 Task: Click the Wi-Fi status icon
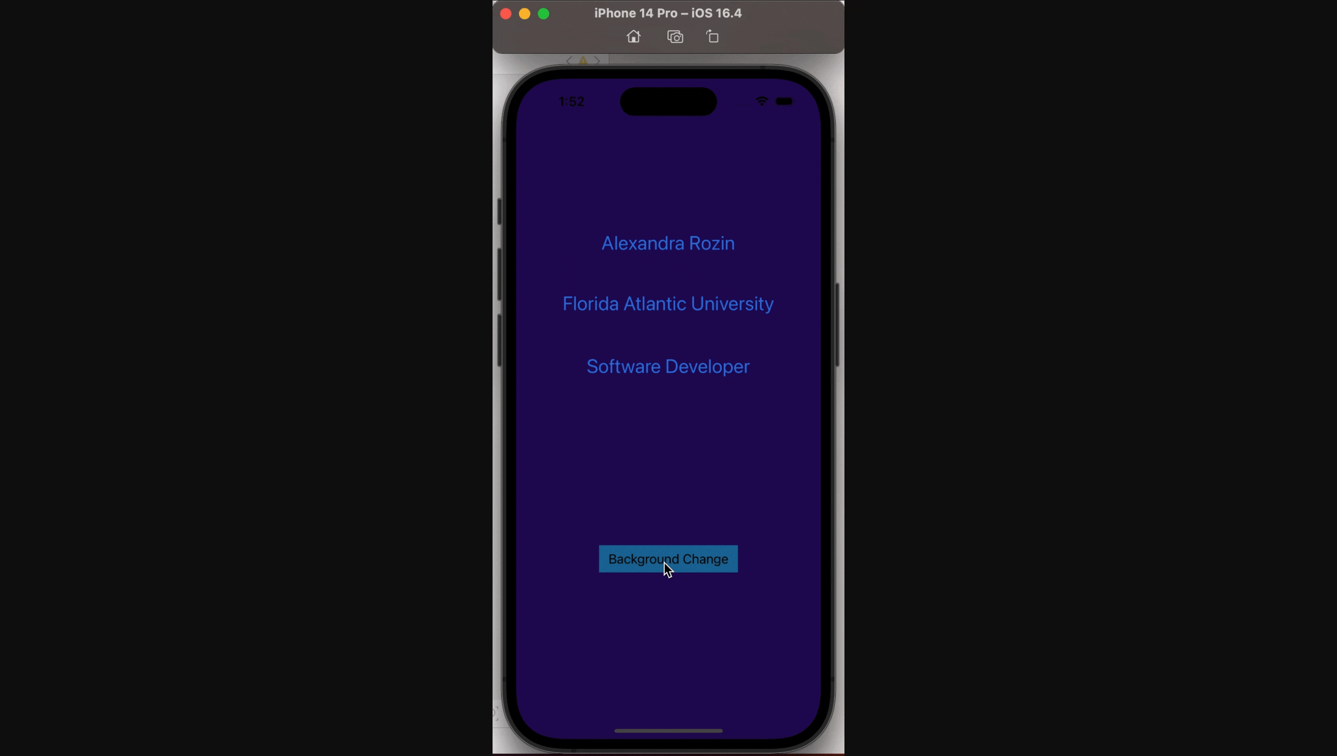(762, 101)
